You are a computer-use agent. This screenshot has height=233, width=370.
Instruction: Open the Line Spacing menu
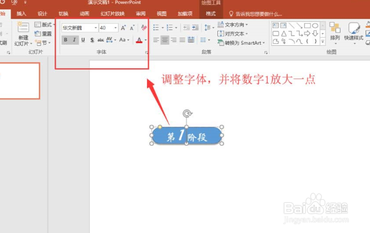point(209,28)
